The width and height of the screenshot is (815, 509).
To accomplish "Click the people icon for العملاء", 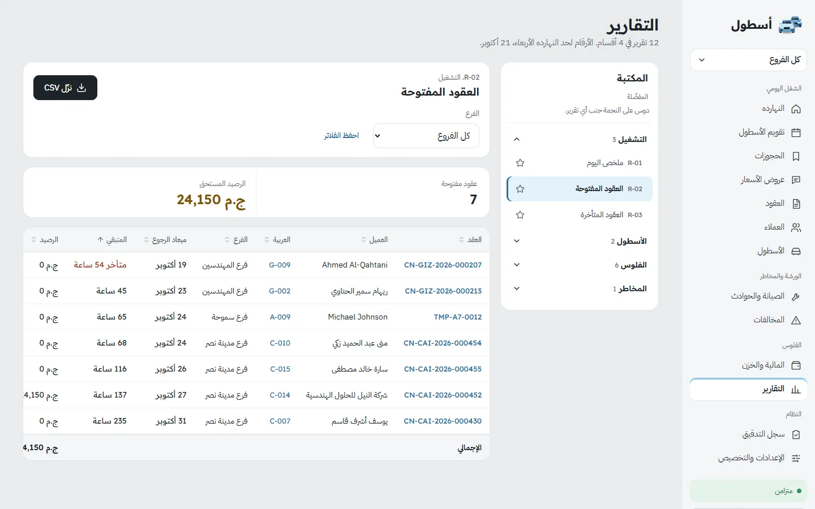I will (x=796, y=227).
